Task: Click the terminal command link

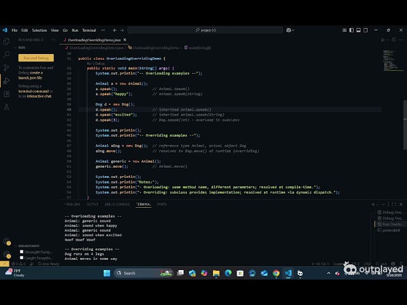Action: coord(33,91)
